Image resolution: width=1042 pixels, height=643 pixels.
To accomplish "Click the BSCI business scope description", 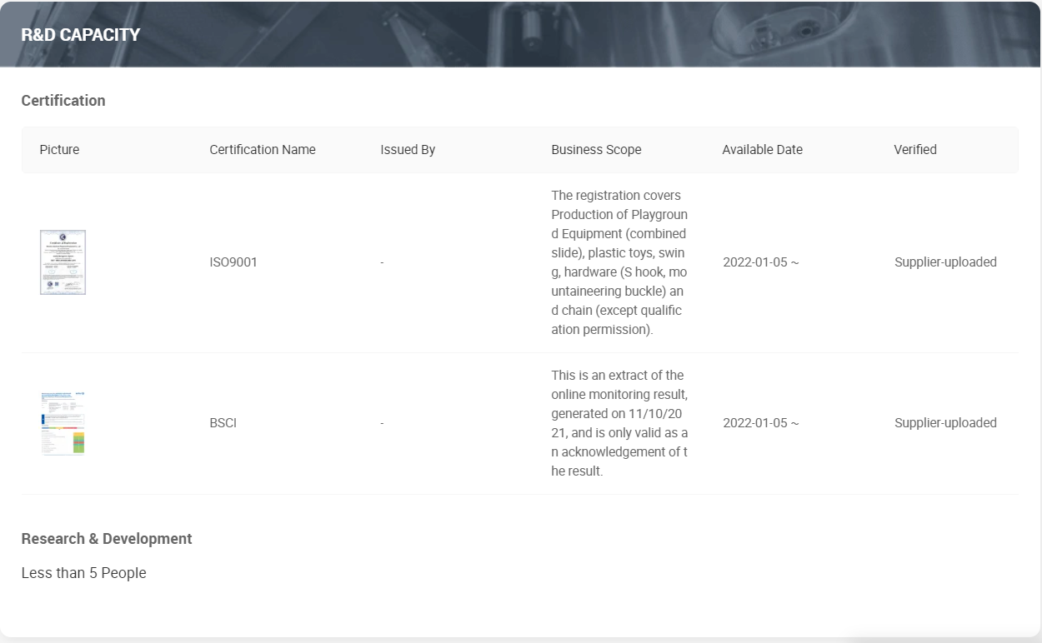I will click(x=619, y=423).
